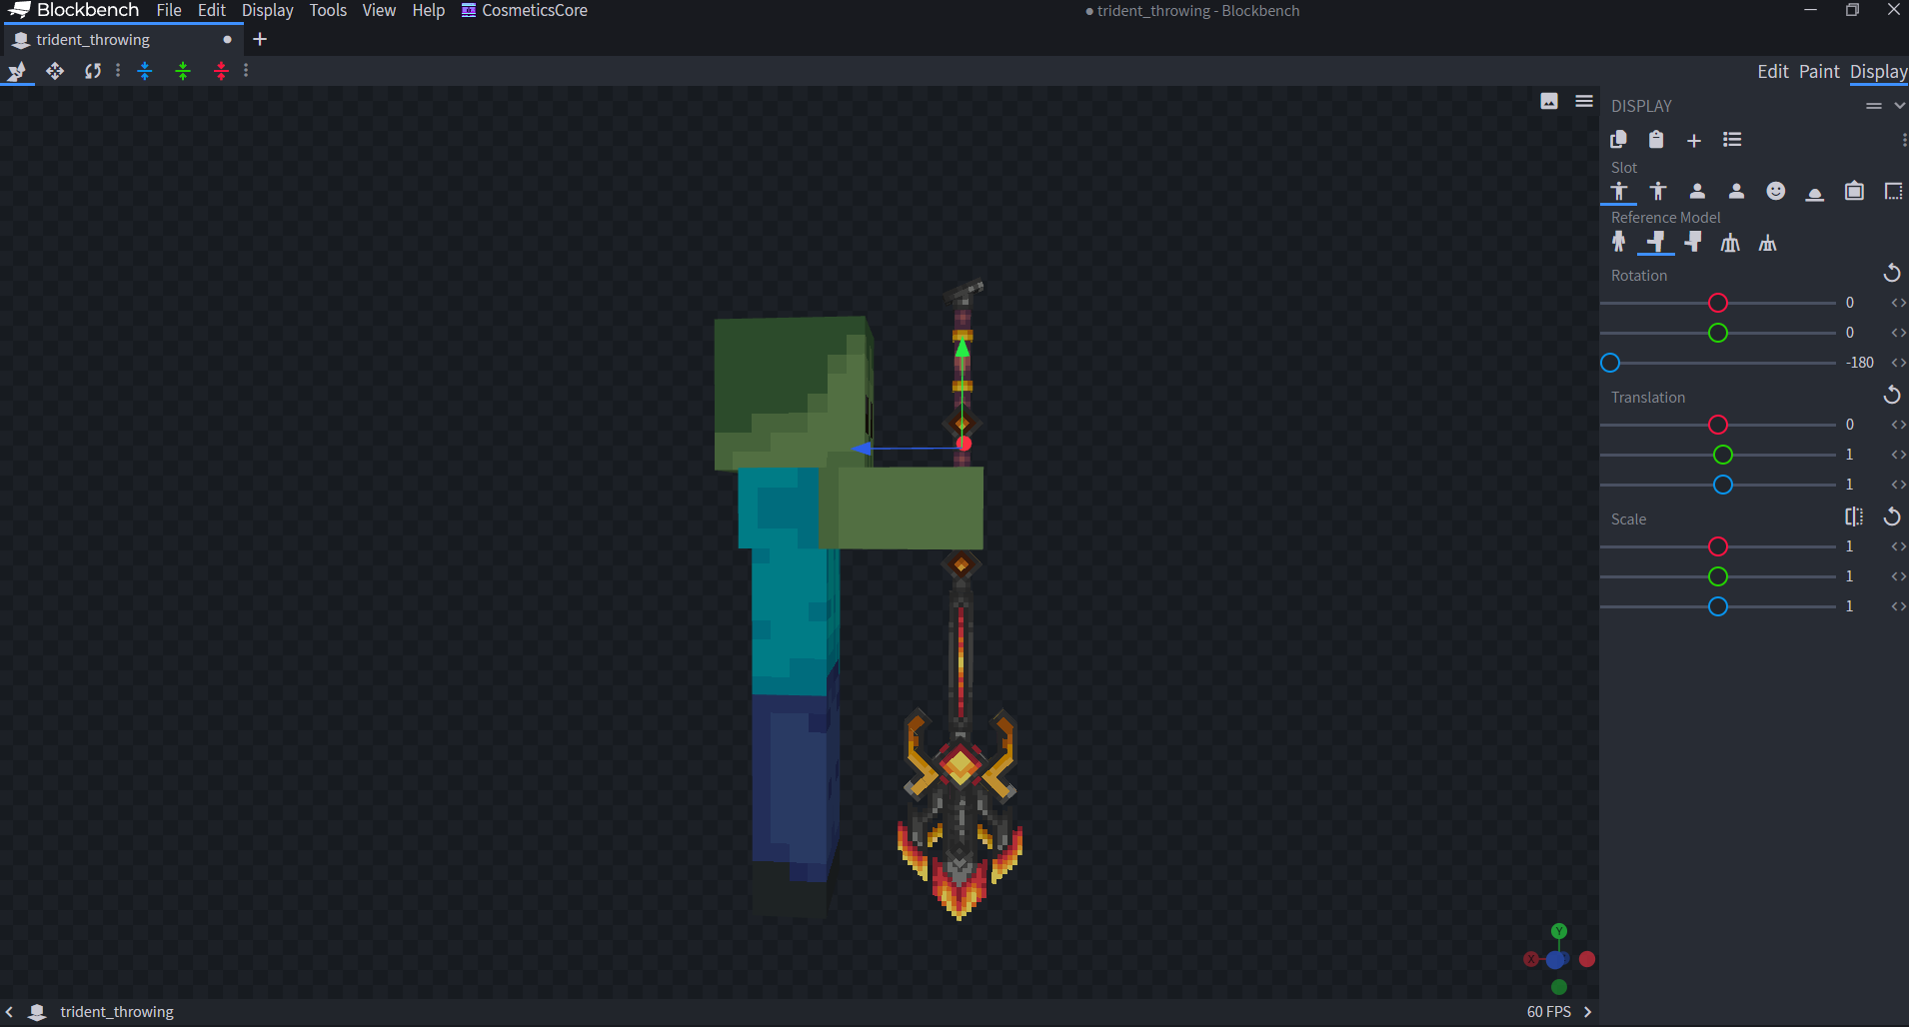Open the Display menu in menu bar

268,10
